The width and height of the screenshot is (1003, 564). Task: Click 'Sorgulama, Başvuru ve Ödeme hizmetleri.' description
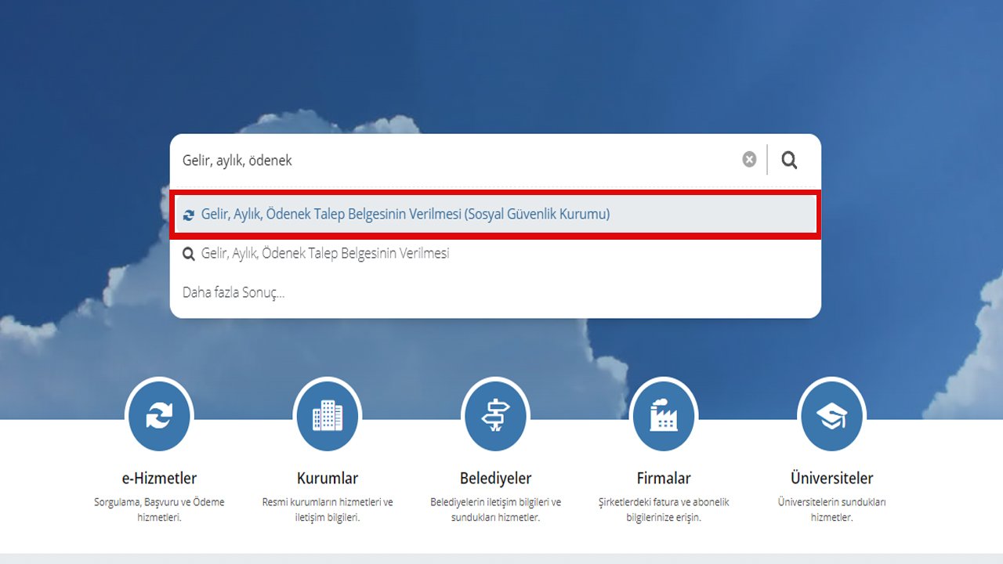point(159,510)
